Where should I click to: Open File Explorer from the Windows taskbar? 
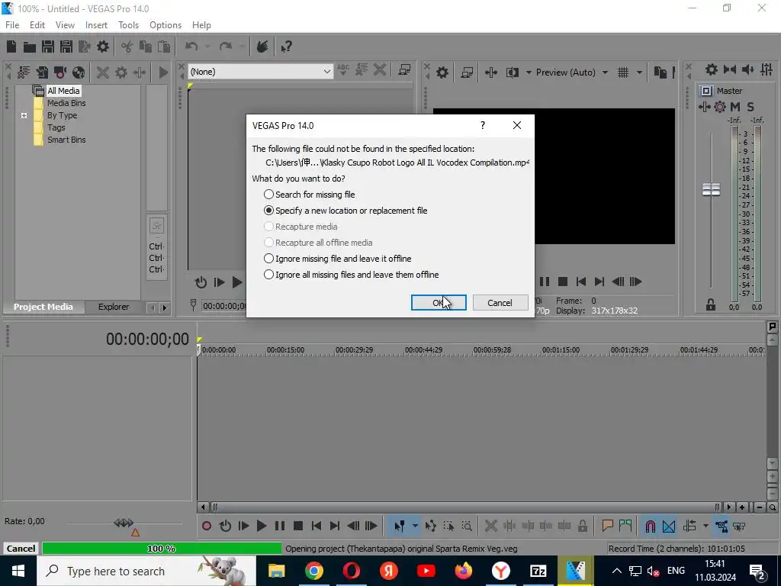pos(276,571)
